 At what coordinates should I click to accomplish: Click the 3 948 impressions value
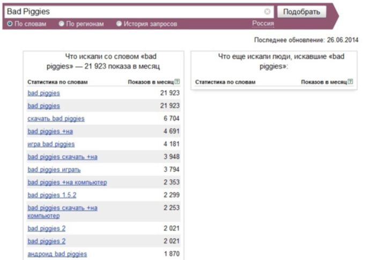tap(172, 157)
